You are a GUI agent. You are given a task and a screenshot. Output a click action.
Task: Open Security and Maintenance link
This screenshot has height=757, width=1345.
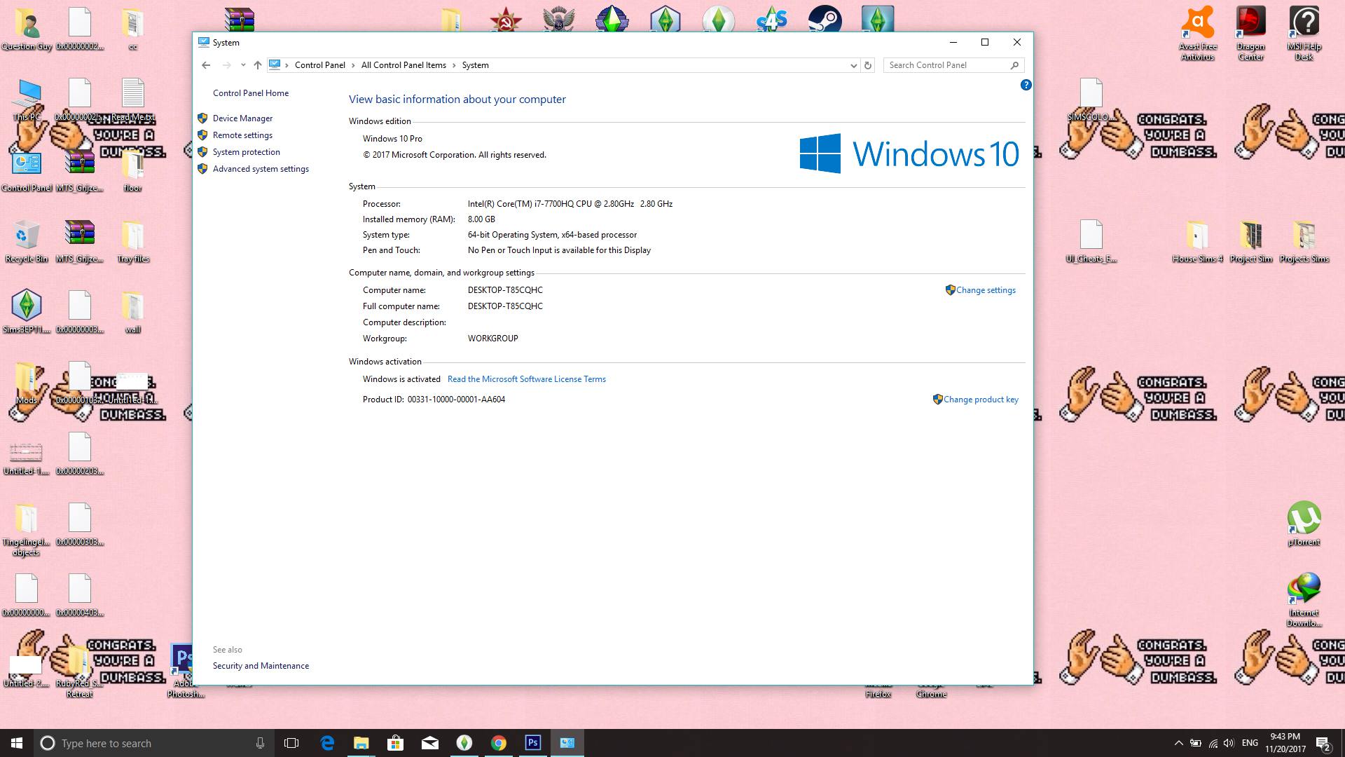[x=261, y=666]
